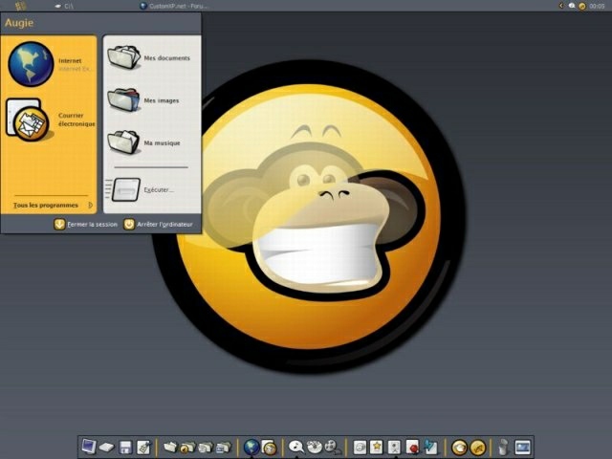Click the grey disc document dock icon

click(360, 448)
